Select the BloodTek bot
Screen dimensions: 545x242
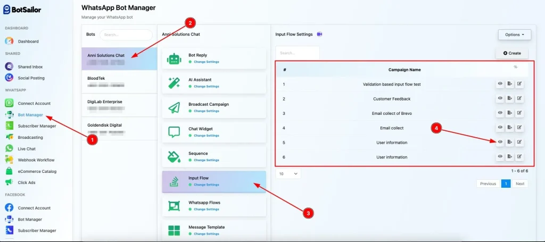point(119,81)
